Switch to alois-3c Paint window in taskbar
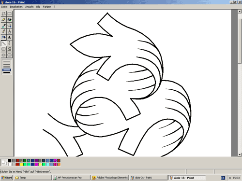 [x=148, y=178]
